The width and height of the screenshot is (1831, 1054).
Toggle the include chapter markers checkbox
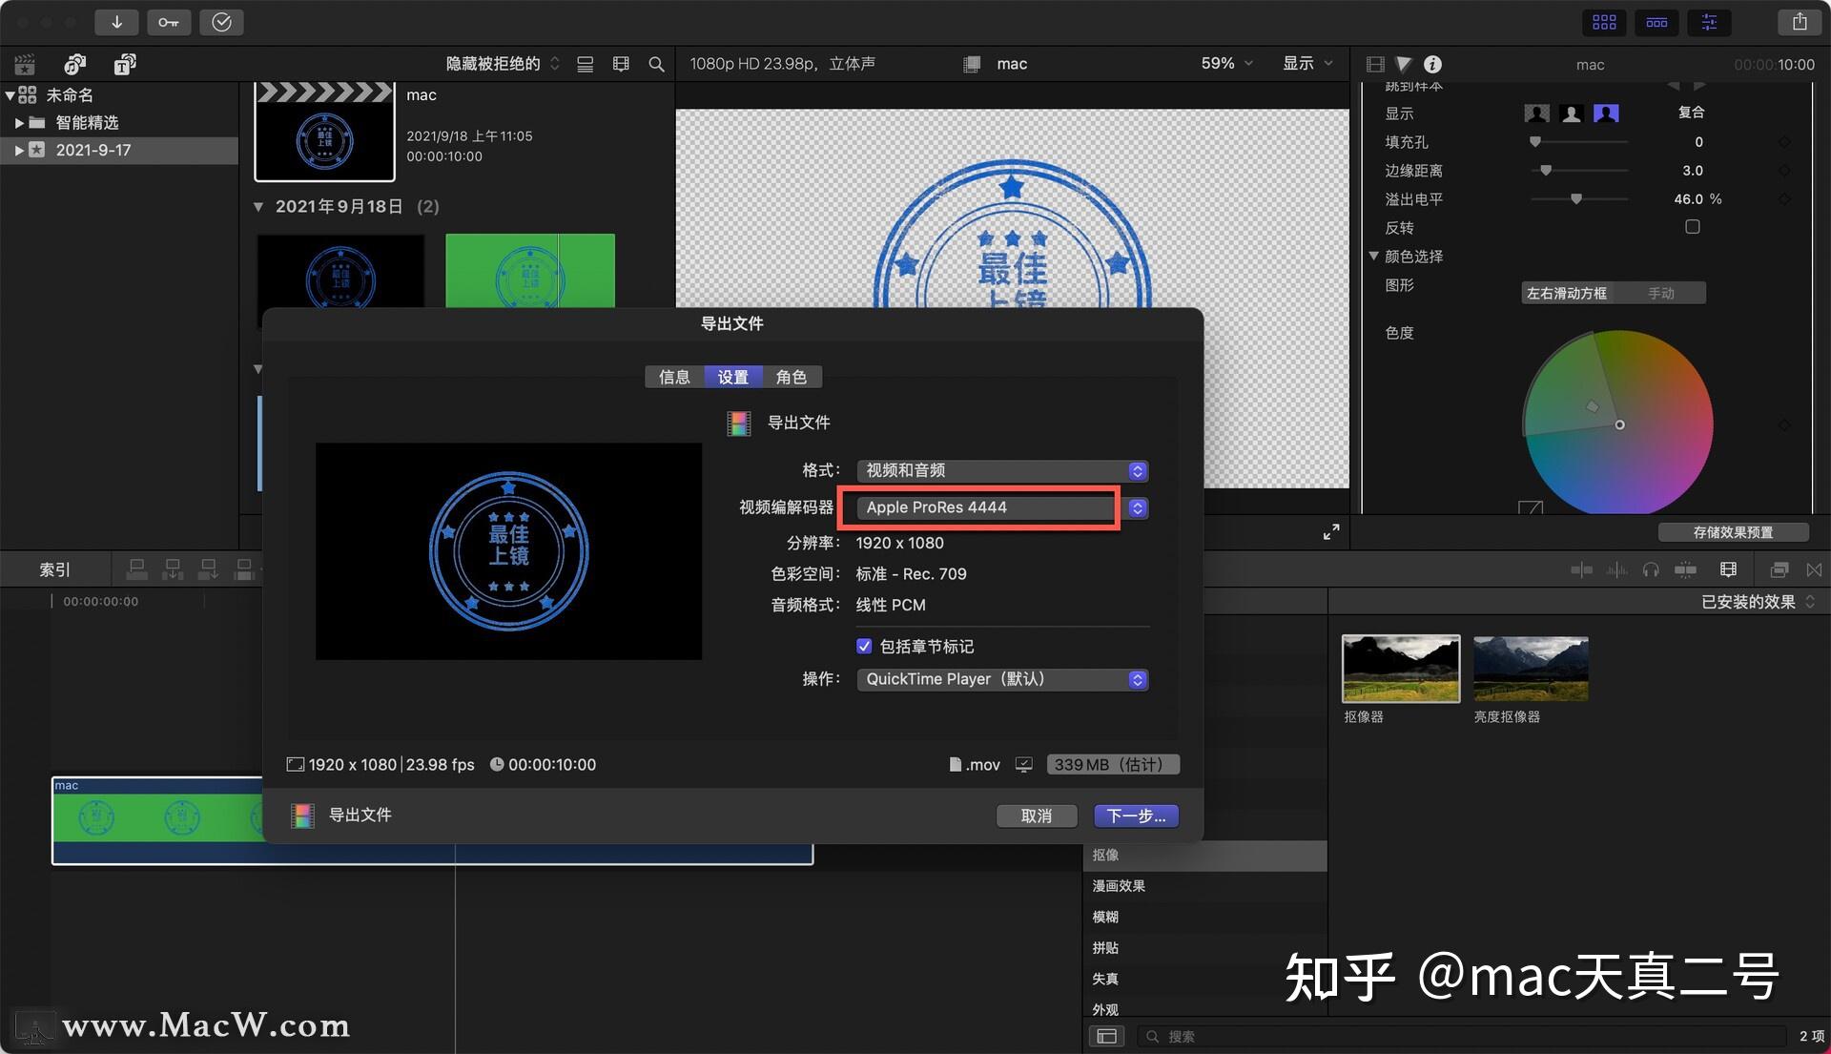864,646
